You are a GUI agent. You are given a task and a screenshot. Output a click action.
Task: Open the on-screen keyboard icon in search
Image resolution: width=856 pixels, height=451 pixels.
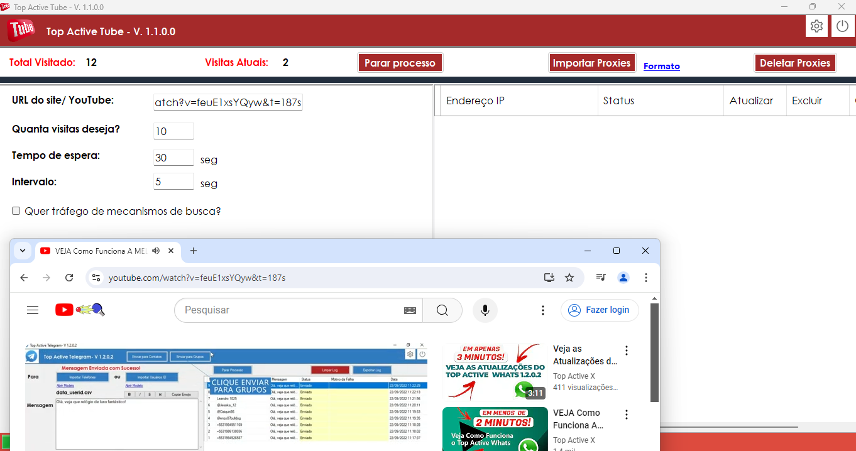coord(410,310)
